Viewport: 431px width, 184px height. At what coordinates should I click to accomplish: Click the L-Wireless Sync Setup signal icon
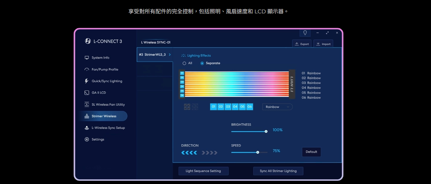(x=87, y=128)
